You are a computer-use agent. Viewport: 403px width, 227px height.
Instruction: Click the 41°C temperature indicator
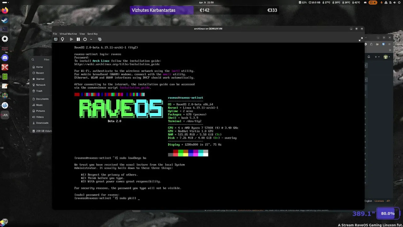pyautogui.click(x=356, y=3)
